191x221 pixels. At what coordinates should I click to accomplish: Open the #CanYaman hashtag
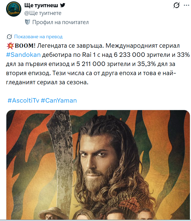click(x=59, y=100)
